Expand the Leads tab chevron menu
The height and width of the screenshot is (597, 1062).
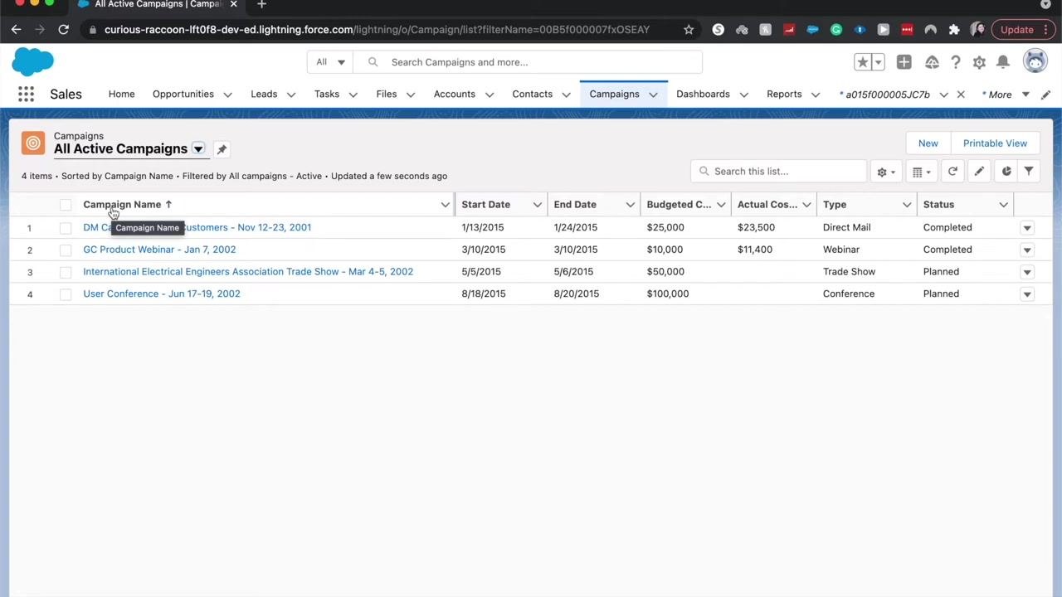pos(291,95)
